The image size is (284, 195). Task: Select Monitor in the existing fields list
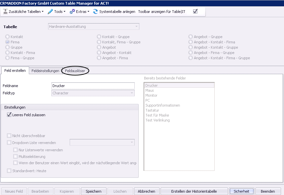click(x=179, y=95)
